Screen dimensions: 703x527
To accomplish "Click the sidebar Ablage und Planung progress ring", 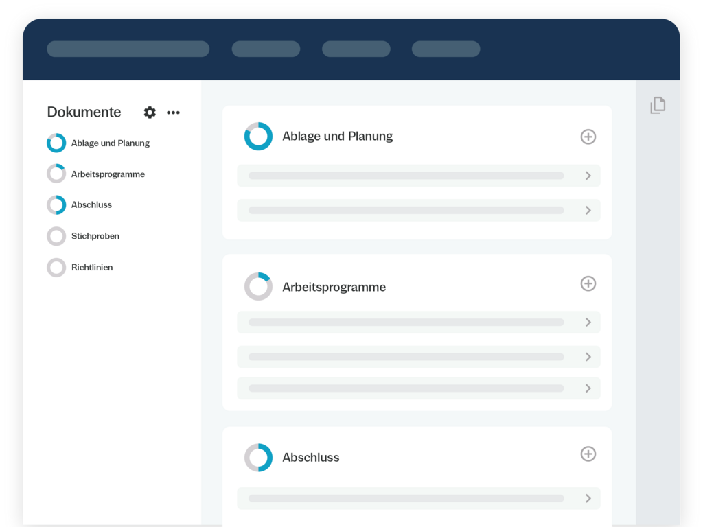I will pos(56,143).
